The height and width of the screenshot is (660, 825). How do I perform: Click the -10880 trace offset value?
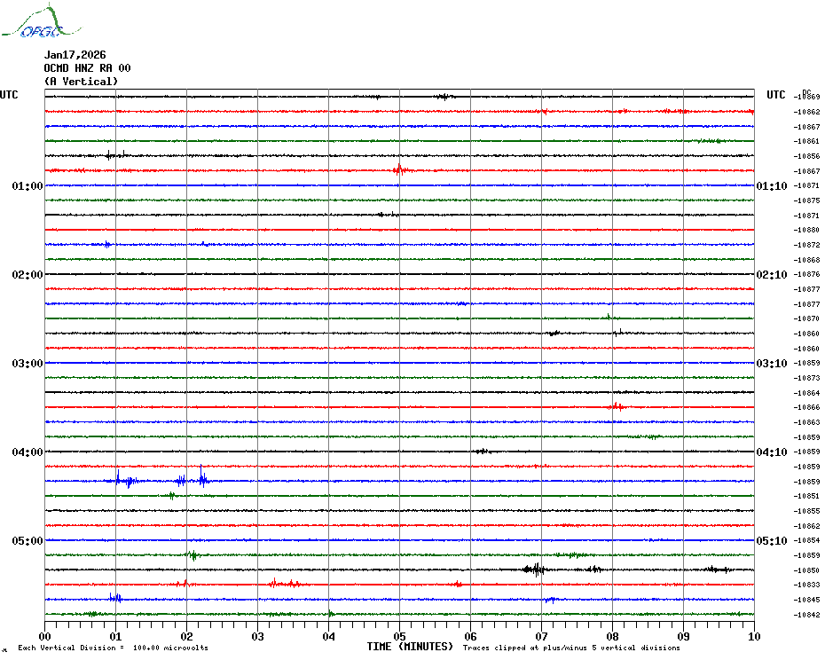pos(807,230)
